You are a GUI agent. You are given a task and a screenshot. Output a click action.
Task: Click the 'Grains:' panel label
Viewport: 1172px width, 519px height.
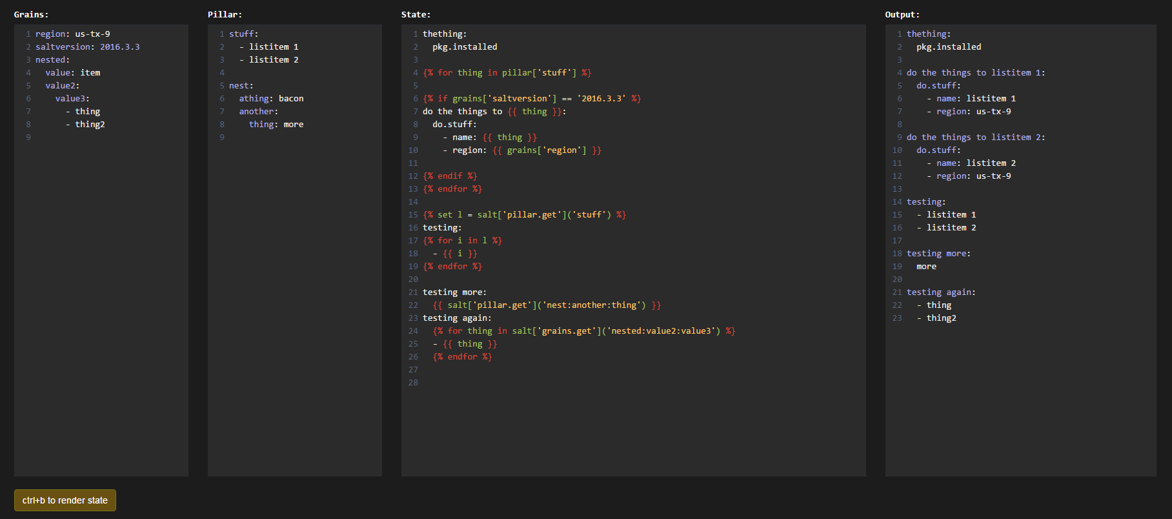coord(31,14)
